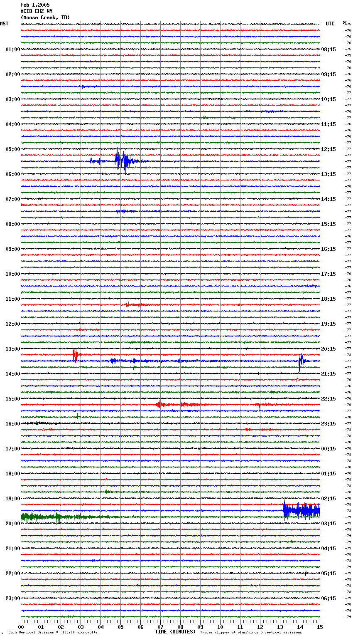Click the 04:15 UTC time label
Viewport: 353px width, 638px height.
click(x=328, y=549)
